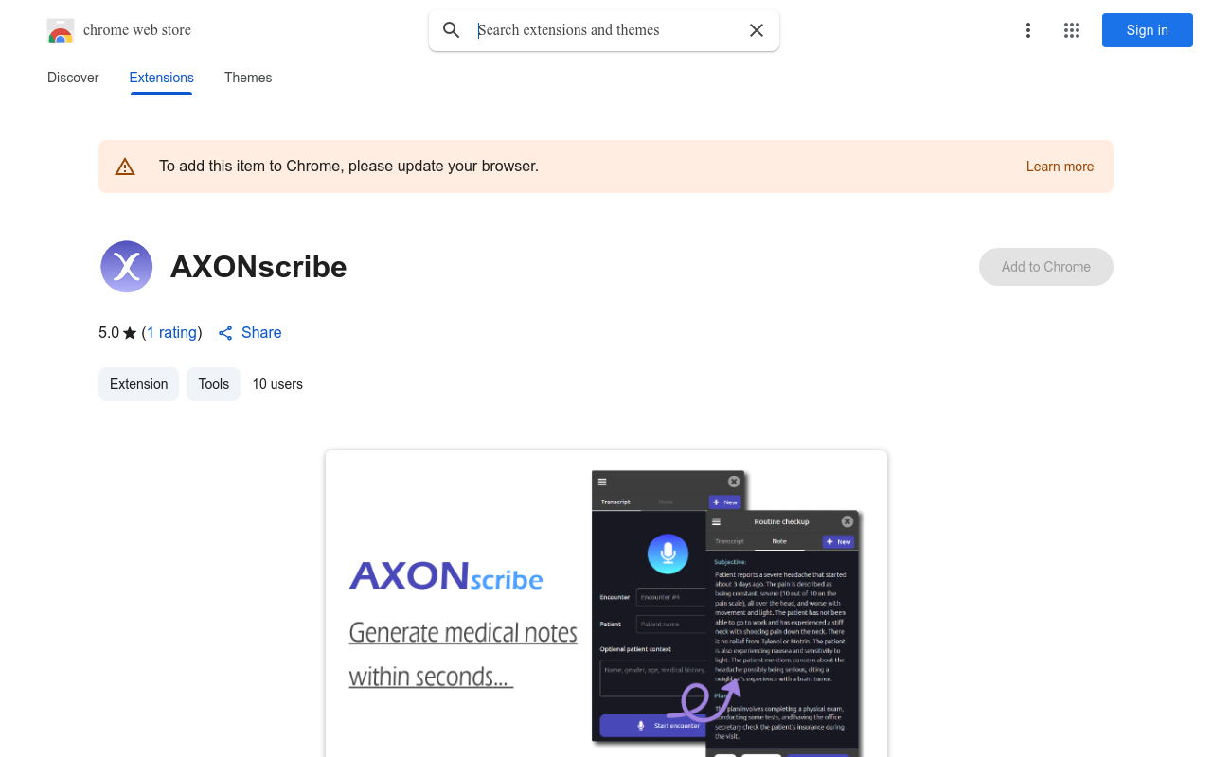1212x757 pixels.
Task: Click the disabled Add to Chrome button
Action: [1046, 267]
